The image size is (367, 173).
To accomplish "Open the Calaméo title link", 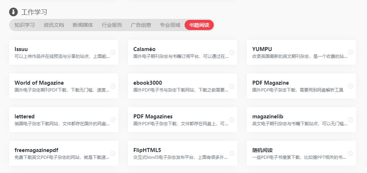I will (144, 49).
